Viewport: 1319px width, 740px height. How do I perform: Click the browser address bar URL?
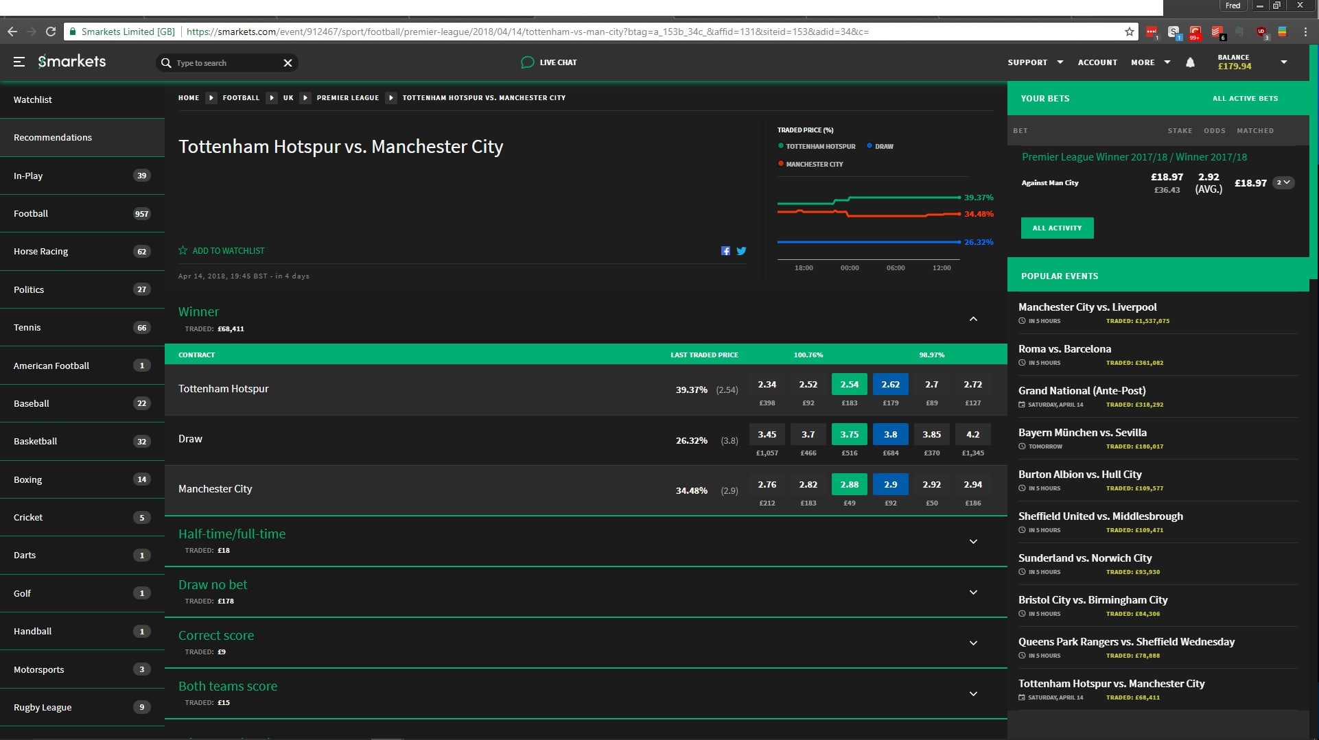coord(527,32)
